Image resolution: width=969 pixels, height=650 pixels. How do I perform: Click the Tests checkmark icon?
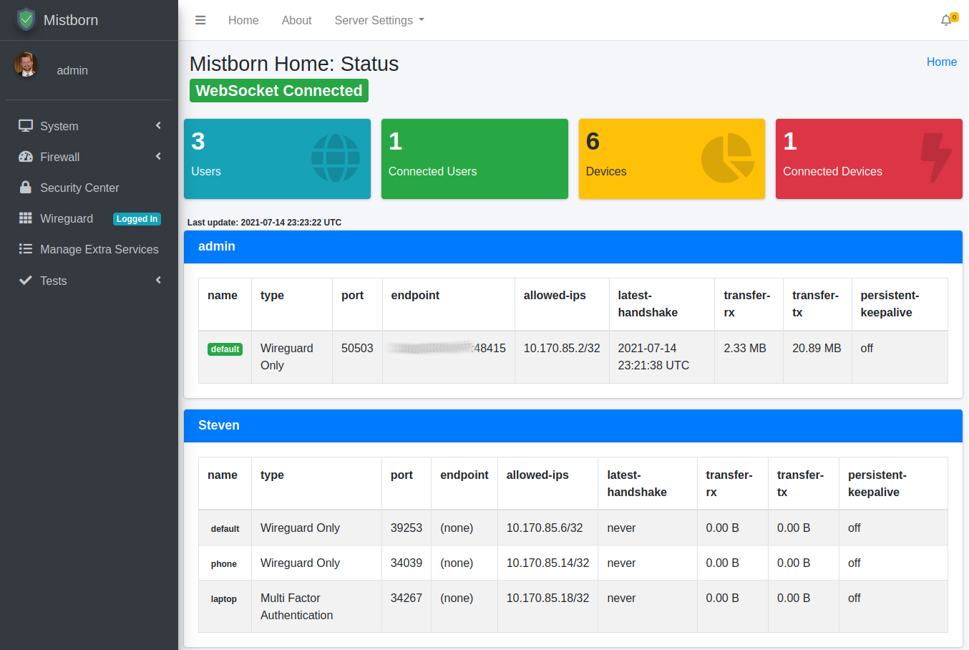pyautogui.click(x=26, y=281)
